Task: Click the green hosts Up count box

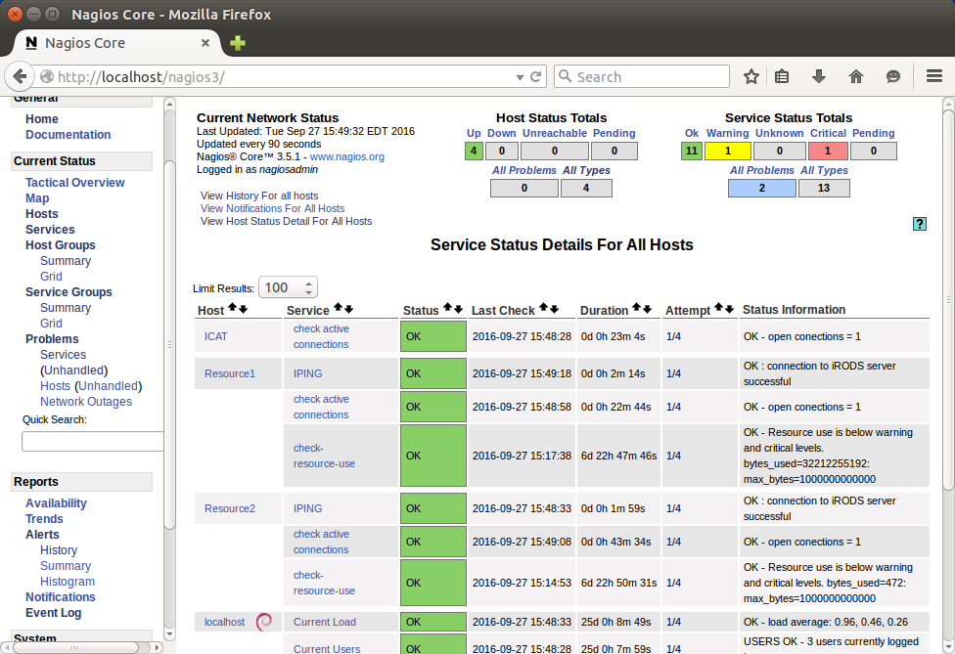Action: pos(474,151)
